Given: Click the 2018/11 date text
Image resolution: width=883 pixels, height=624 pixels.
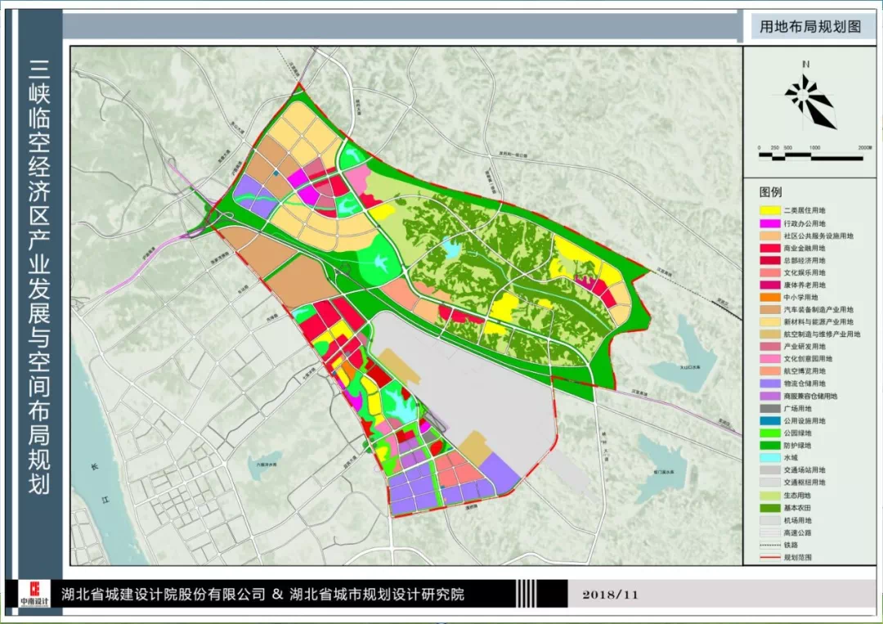Looking at the screenshot, I should 611,595.
